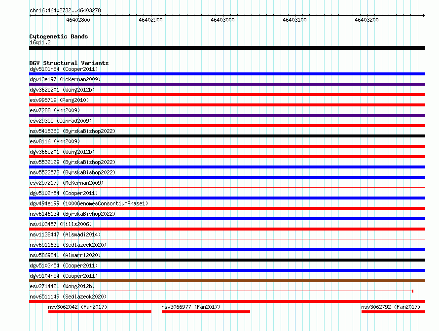Select the nsv103457 (Mills2006) label
Screen dimensions: 439x331
tap(61, 224)
